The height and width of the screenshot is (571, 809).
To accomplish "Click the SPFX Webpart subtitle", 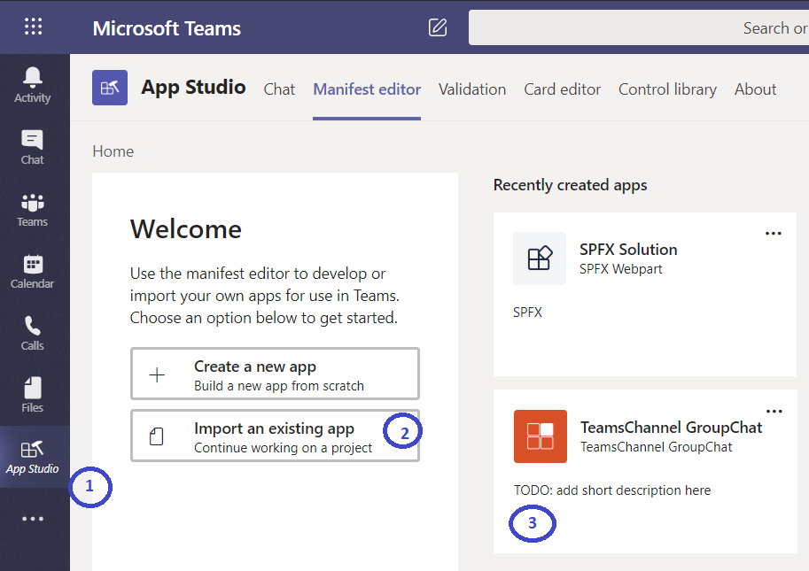I will click(x=620, y=269).
